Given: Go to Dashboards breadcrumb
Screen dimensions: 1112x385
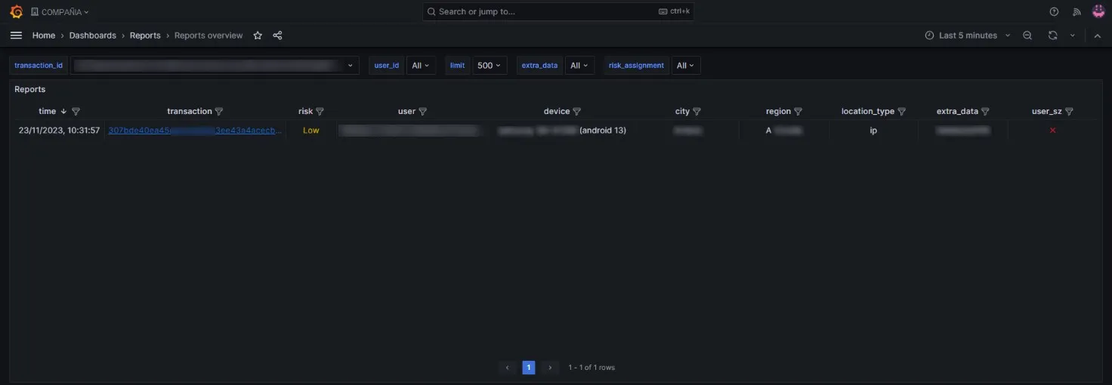Looking at the screenshot, I should point(93,35).
